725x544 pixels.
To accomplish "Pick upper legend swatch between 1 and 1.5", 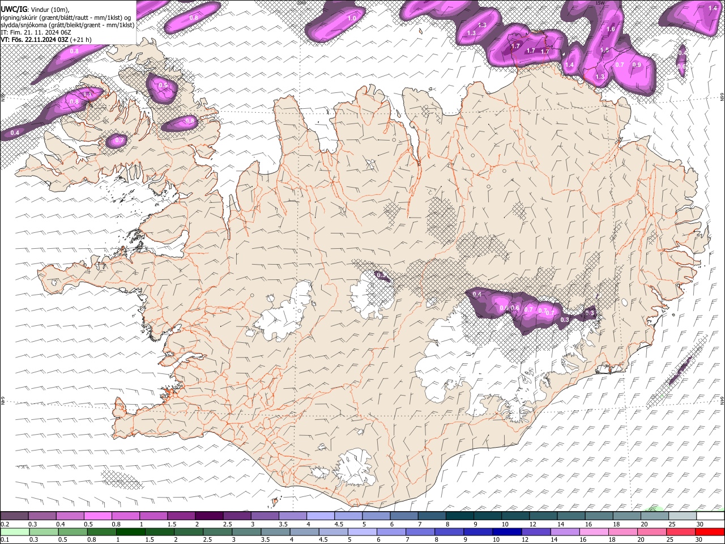I will 153,516.
